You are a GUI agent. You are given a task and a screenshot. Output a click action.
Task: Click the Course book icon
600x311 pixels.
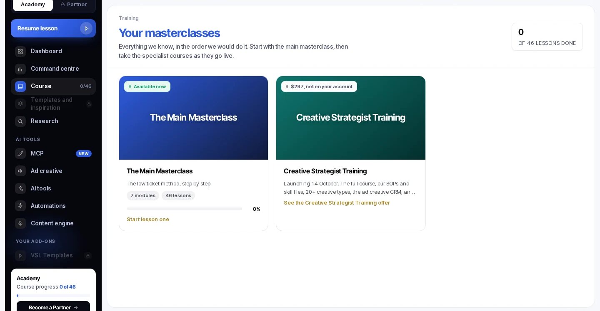(x=20, y=86)
